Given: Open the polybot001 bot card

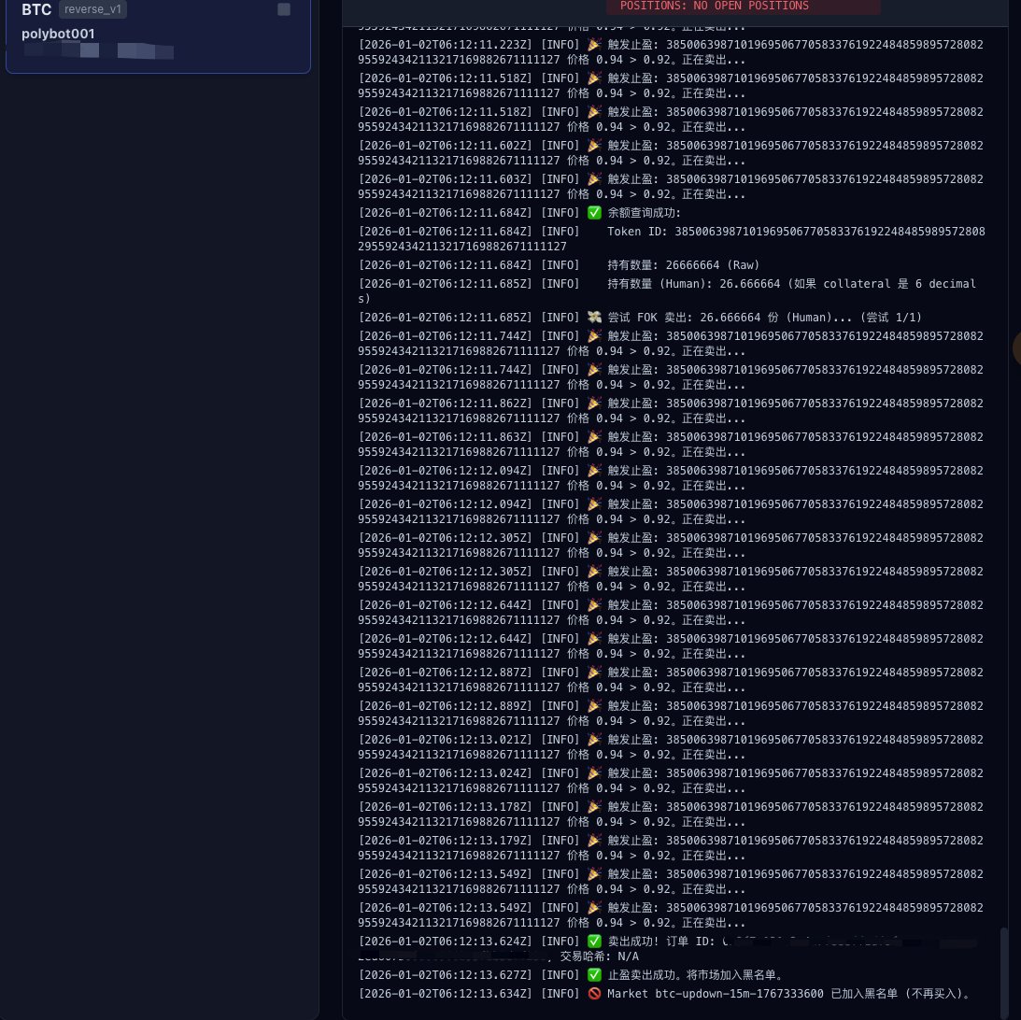Looking at the screenshot, I should point(158,35).
